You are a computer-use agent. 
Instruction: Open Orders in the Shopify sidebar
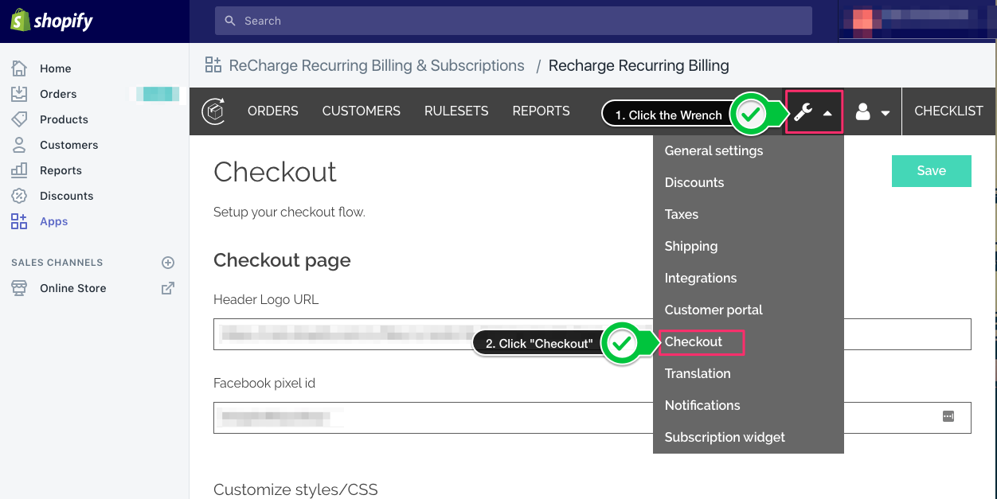click(x=58, y=94)
